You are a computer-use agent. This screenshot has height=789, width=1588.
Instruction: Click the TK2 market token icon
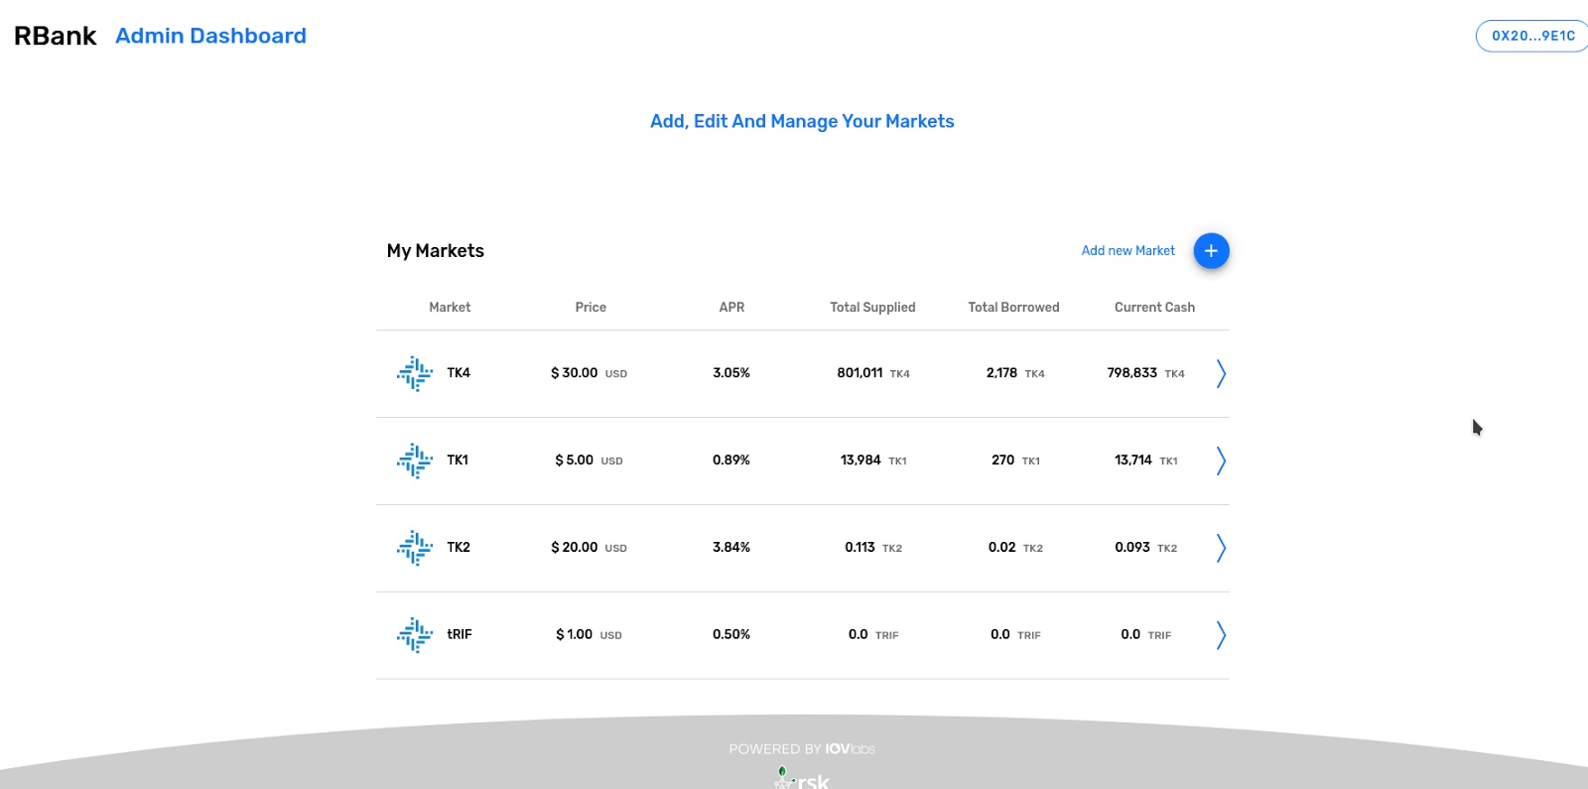(x=415, y=549)
